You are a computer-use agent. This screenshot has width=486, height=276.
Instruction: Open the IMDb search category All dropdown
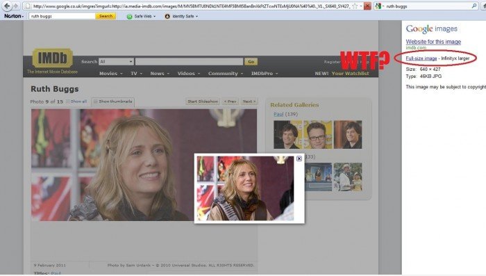click(116, 62)
